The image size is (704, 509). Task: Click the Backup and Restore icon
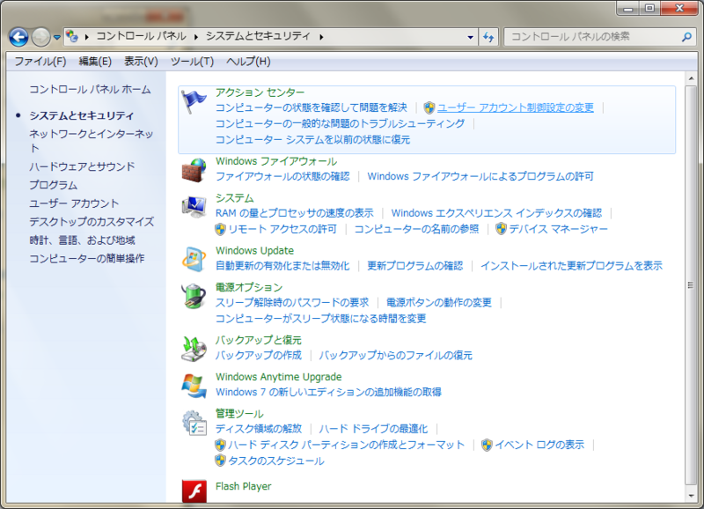click(x=194, y=349)
